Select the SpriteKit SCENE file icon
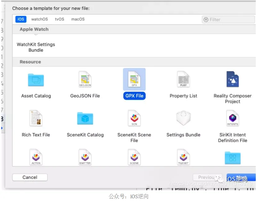The image size is (256, 202). pyautogui.click(x=134, y=157)
